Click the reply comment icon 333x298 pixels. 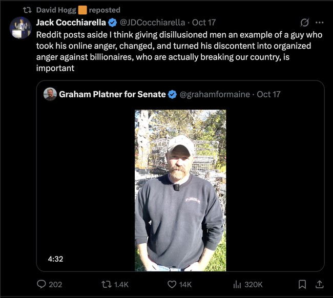tap(41, 284)
